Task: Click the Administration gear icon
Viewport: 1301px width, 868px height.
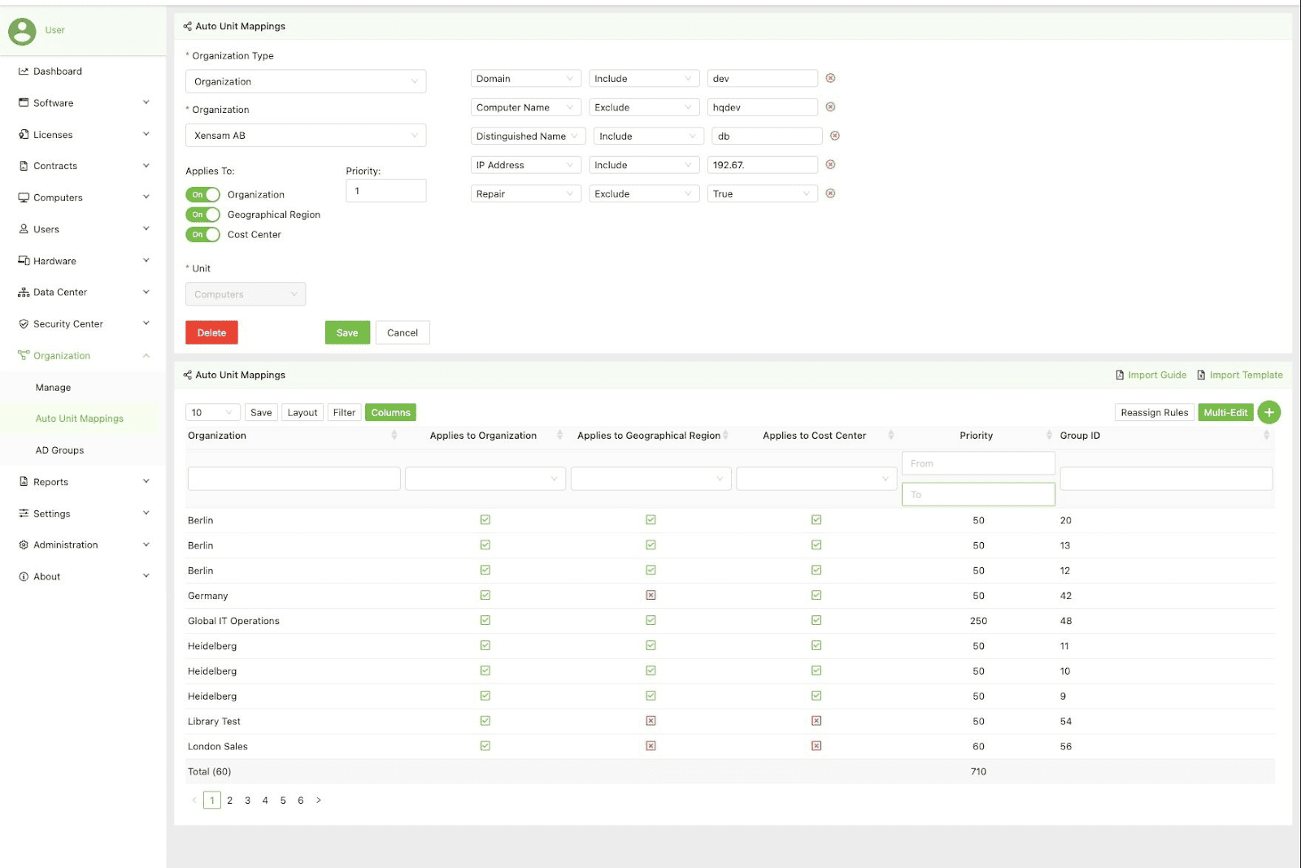Action: [24, 545]
